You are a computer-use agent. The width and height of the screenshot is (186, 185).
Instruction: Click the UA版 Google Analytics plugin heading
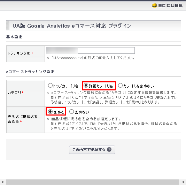tap(72, 26)
